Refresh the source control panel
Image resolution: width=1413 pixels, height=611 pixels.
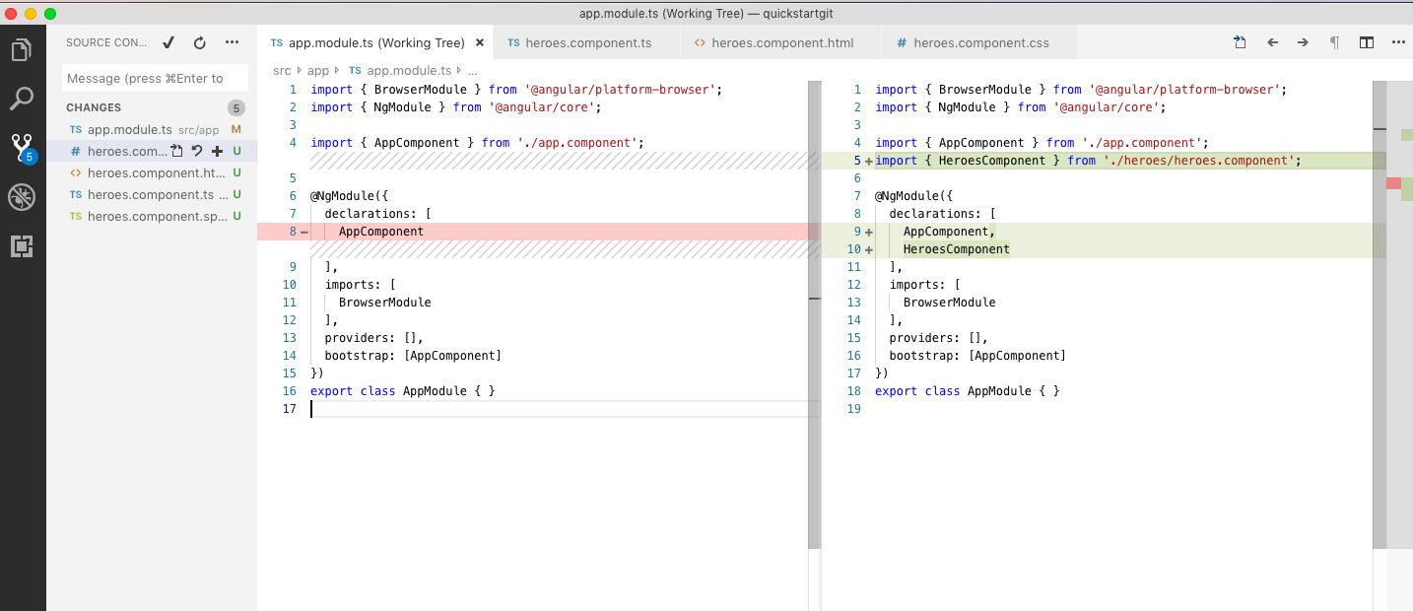(x=200, y=42)
